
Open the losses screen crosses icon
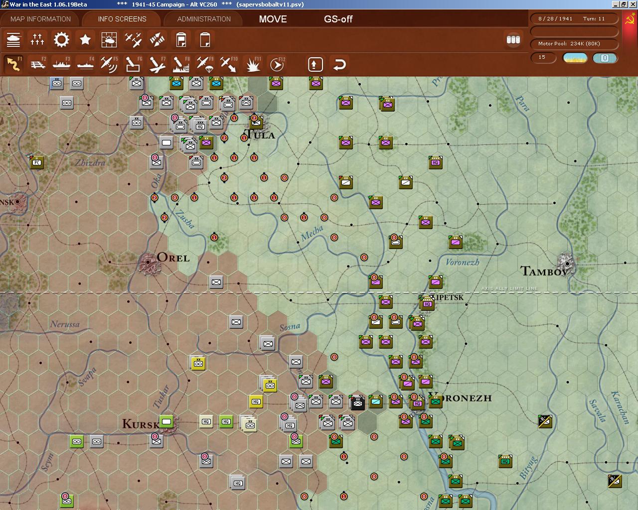pos(37,39)
